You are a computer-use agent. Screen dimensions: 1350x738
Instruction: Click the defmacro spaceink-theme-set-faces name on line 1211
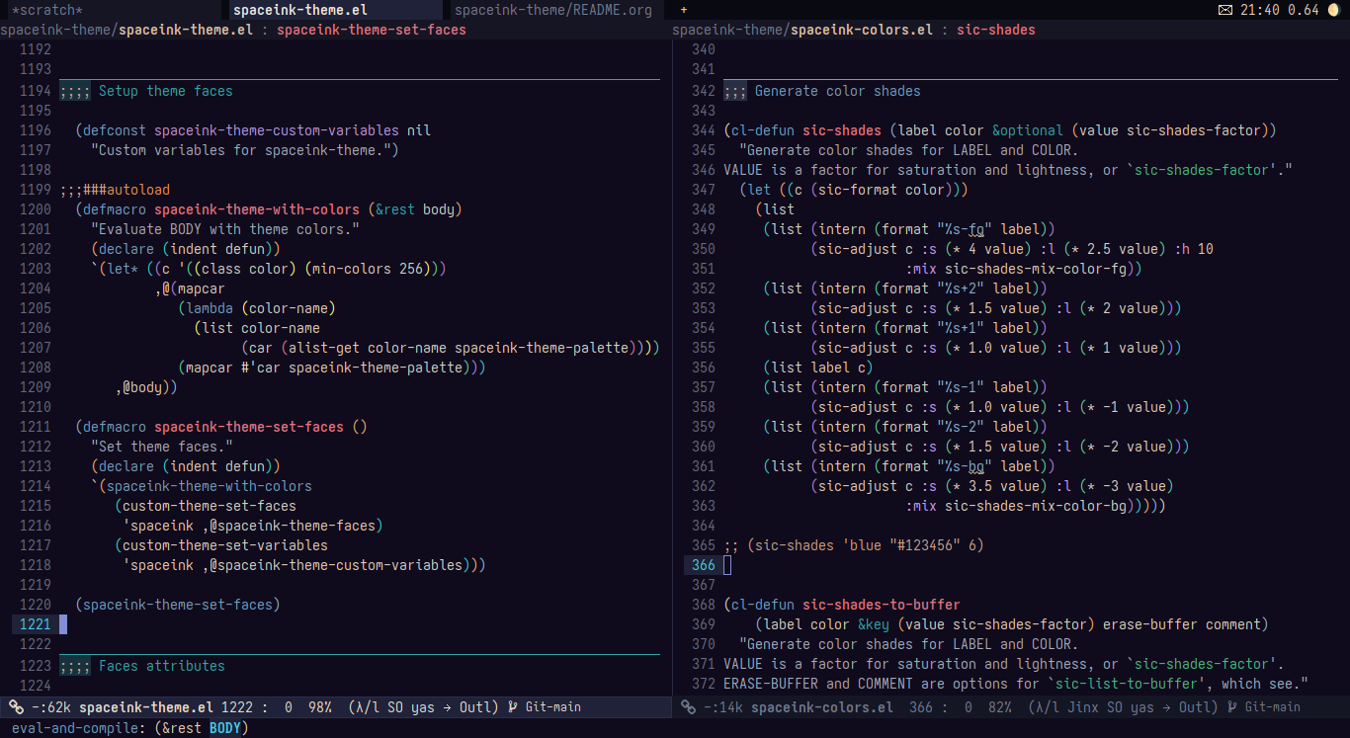coord(249,427)
